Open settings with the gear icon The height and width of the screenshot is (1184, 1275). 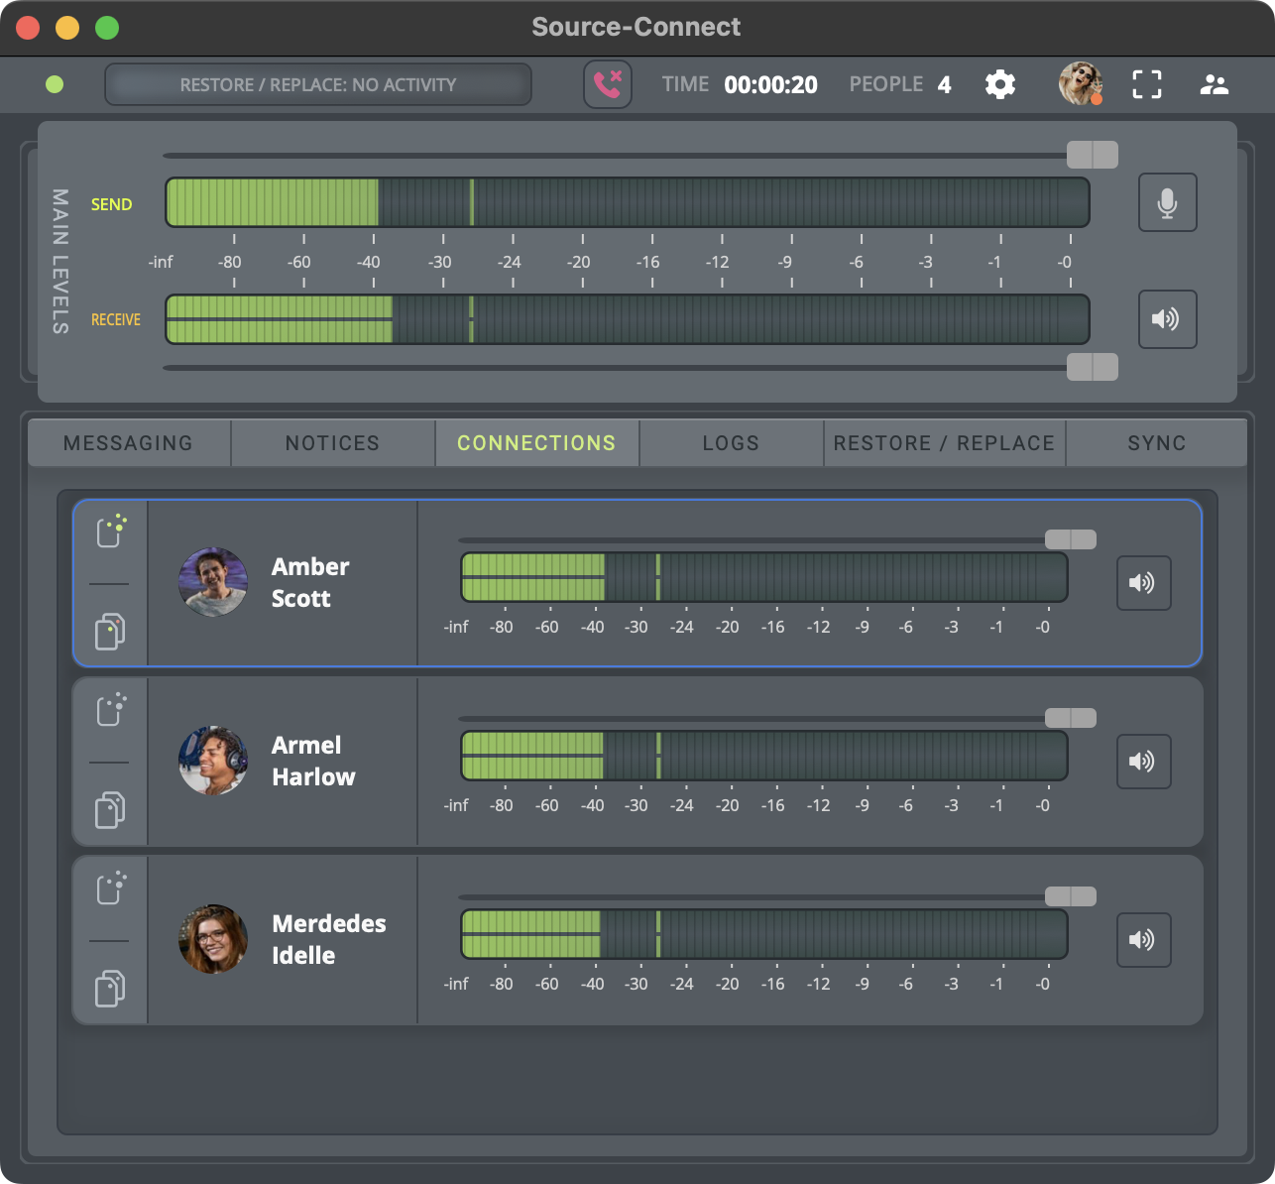coord(999,84)
